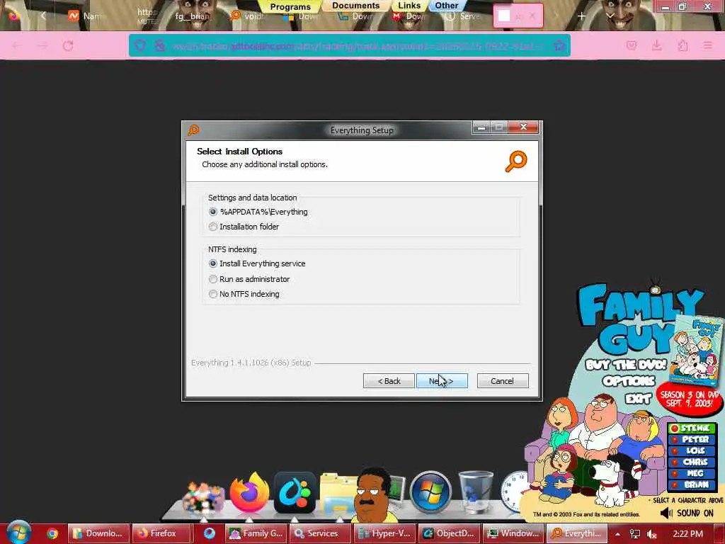Image resolution: width=725 pixels, height=544 pixels.
Task: Click OPTIONS in Family Guy widget
Action: coord(629,381)
